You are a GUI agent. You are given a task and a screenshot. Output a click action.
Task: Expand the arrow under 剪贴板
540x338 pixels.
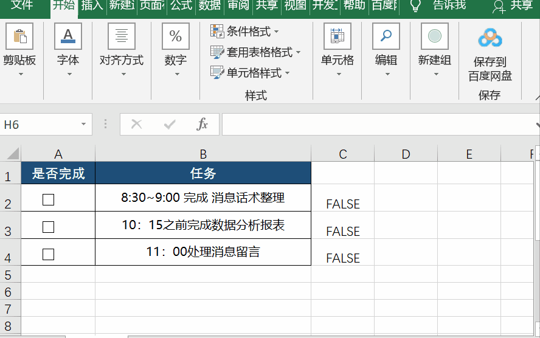[21, 74]
